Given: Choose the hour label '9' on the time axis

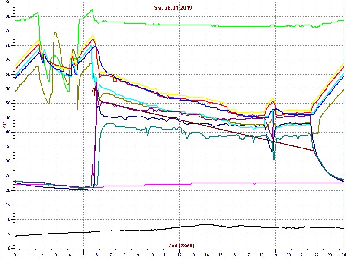Looking at the screenshot, I should [138, 255].
